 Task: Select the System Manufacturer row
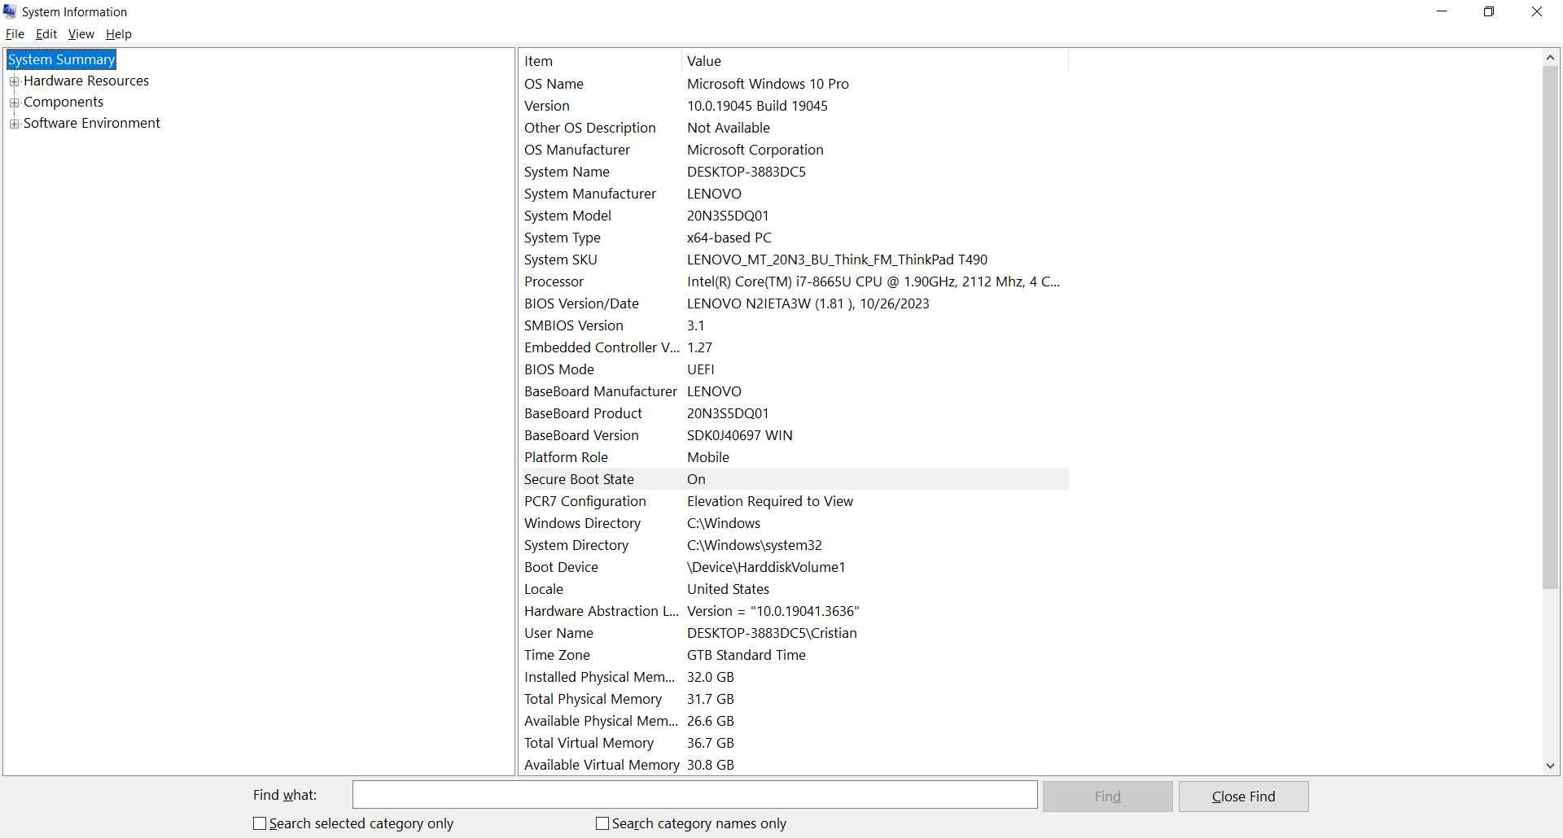pyautogui.click(x=794, y=194)
